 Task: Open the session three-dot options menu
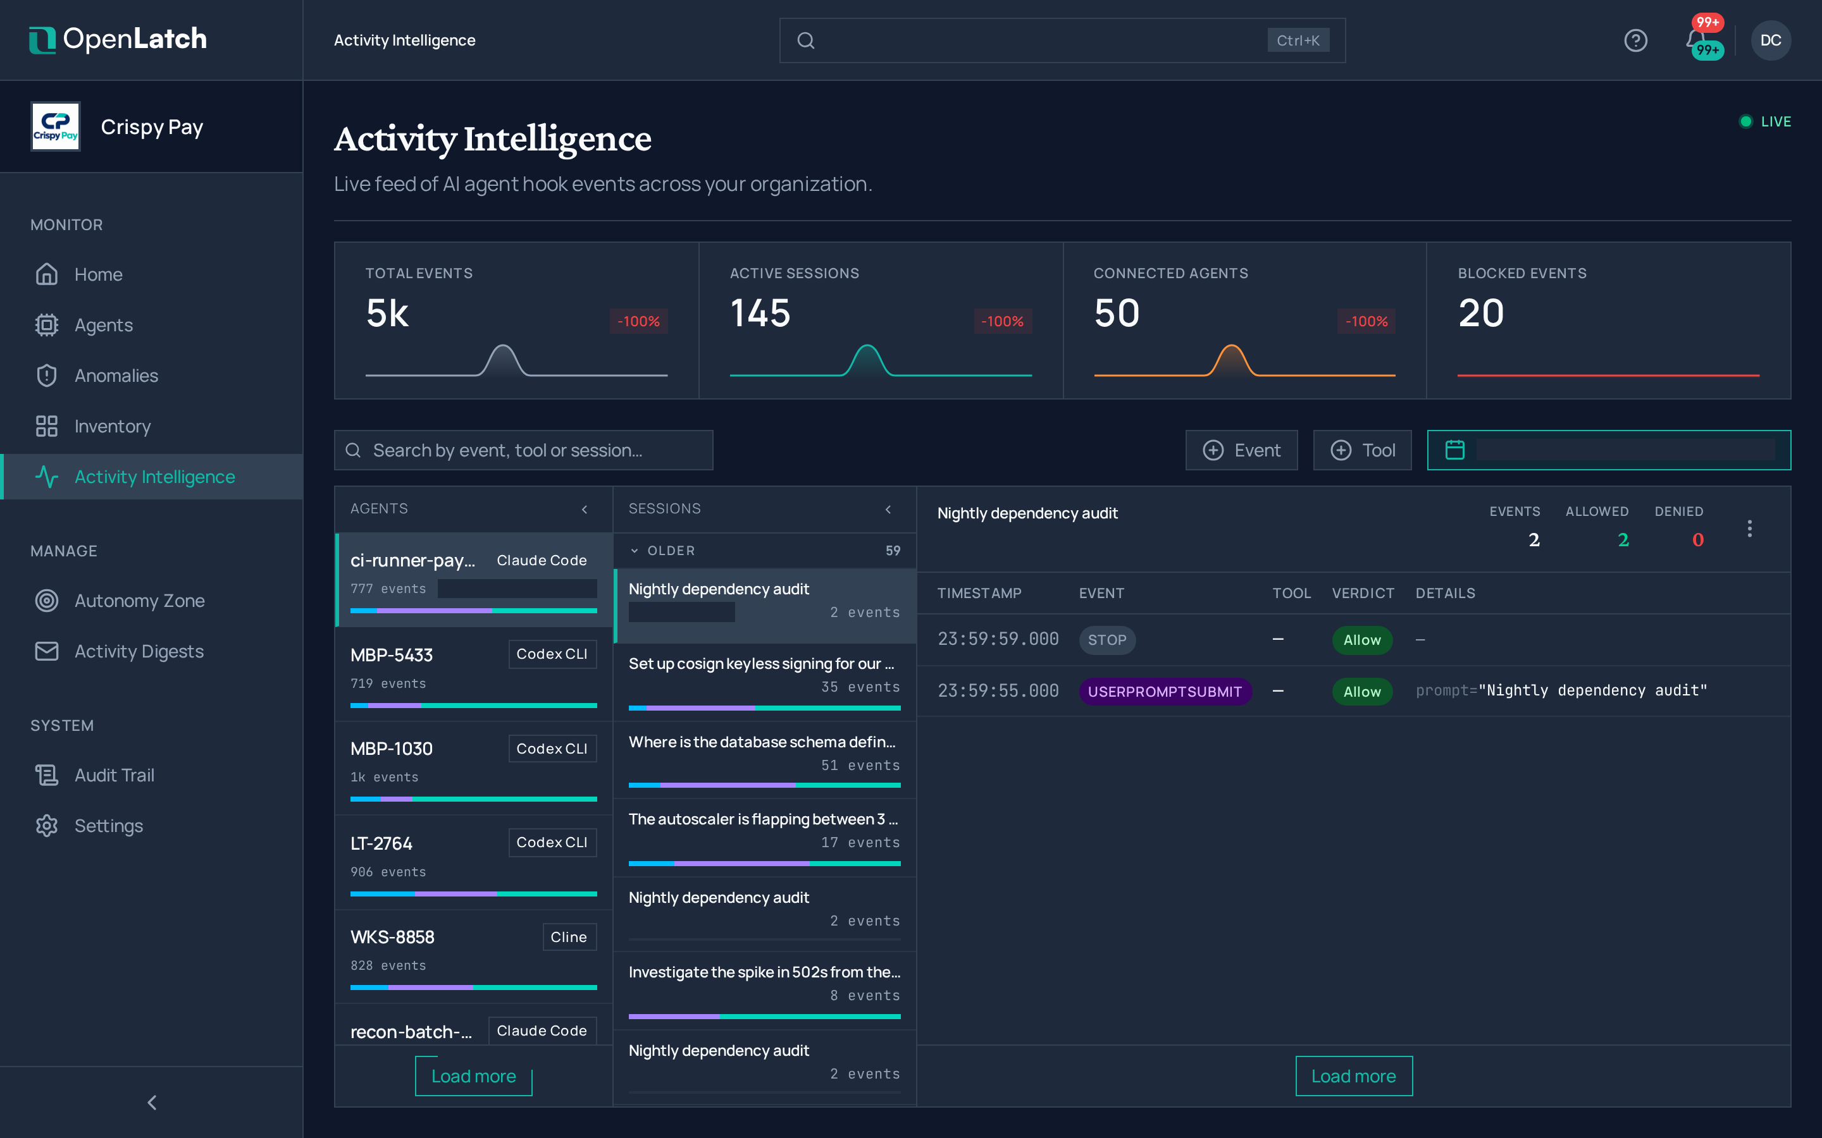point(1750,529)
